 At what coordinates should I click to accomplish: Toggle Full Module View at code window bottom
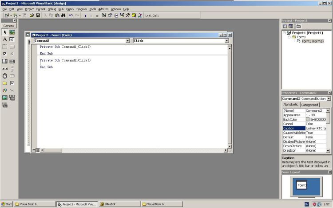[x=38, y=150]
